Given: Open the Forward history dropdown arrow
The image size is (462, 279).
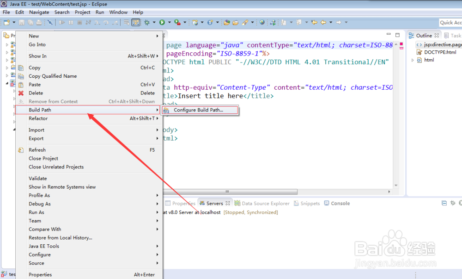Looking at the screenshot, I should [x=346, y=22].
